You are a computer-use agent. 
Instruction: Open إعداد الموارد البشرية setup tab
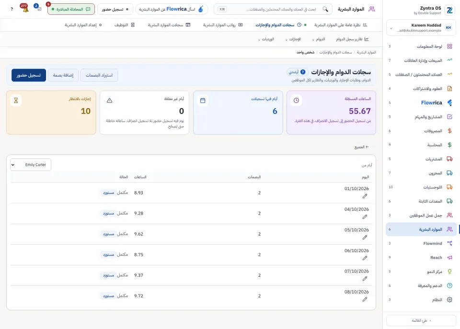coord(83,25)
